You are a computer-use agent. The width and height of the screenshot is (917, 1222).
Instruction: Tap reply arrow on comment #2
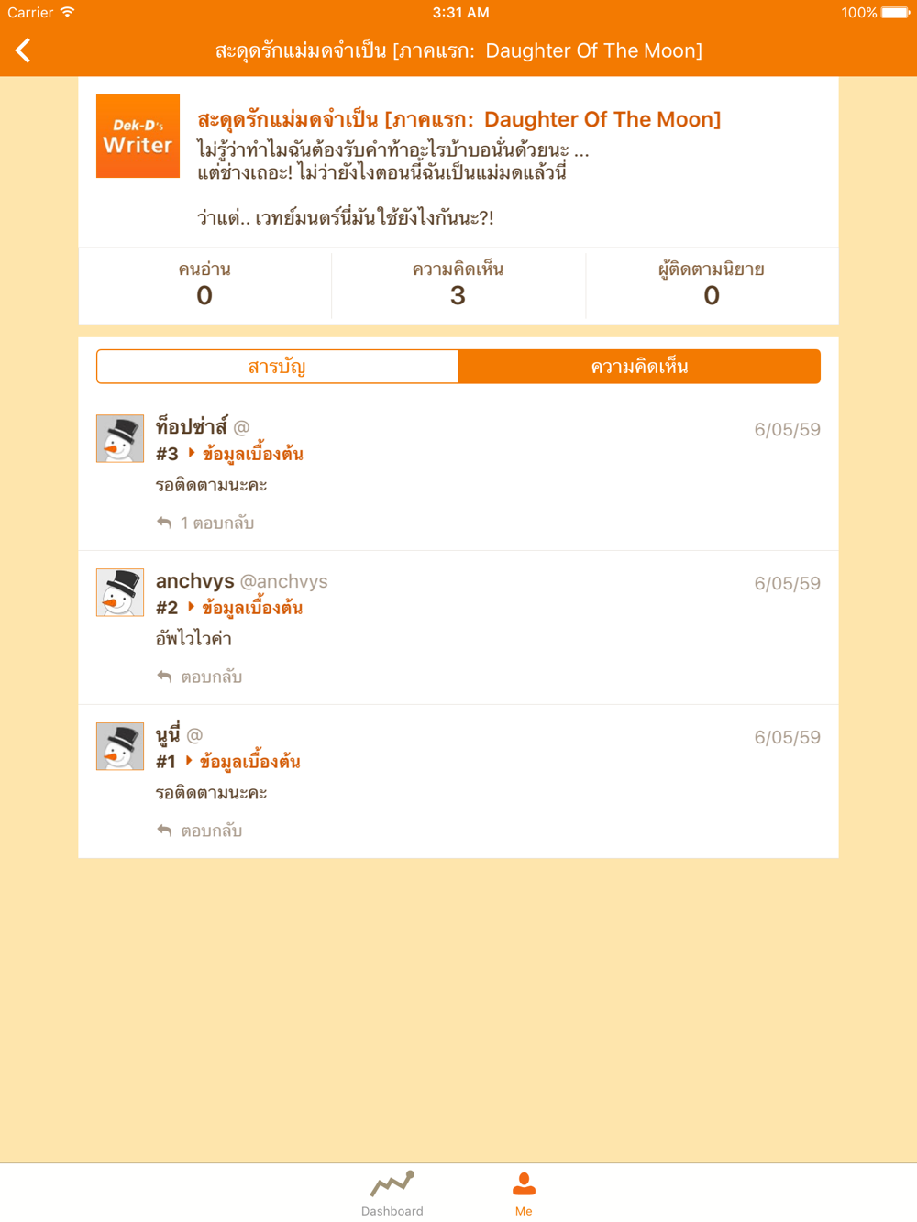[164, 677]
